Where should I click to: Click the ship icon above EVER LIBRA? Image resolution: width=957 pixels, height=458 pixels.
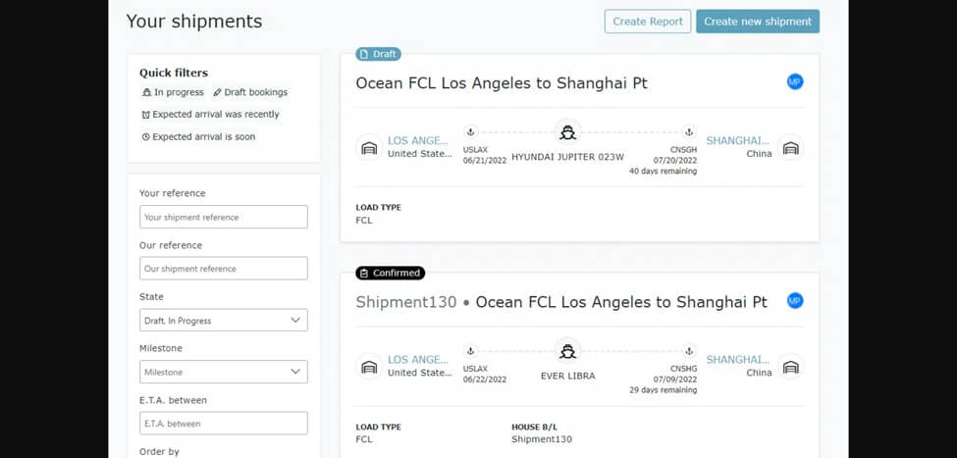[566, 350]
